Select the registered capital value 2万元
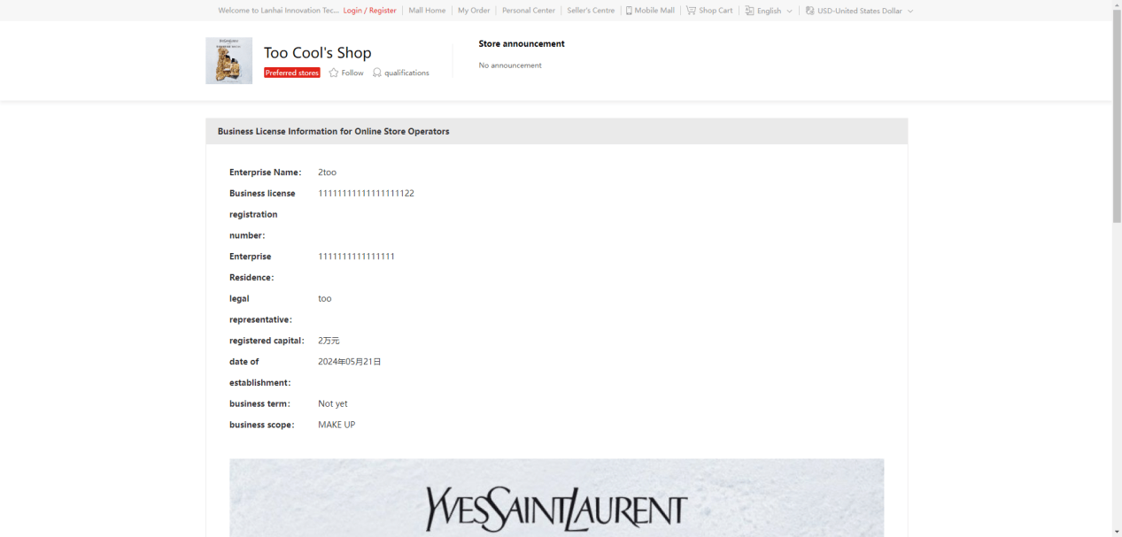 pos(329,341)
